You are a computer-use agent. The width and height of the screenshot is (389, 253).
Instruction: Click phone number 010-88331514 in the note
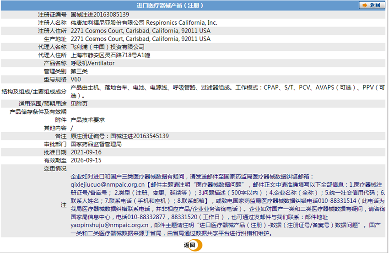click(337, 201)
